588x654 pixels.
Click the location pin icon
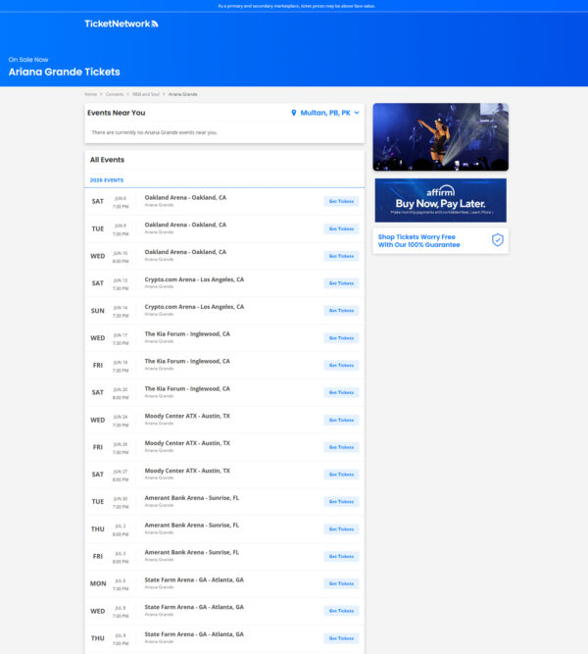tap(294, 113)
